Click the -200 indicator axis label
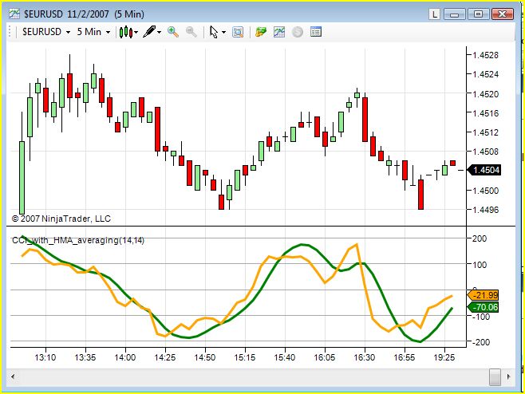The image size is (525, 394). pos(481,342)
